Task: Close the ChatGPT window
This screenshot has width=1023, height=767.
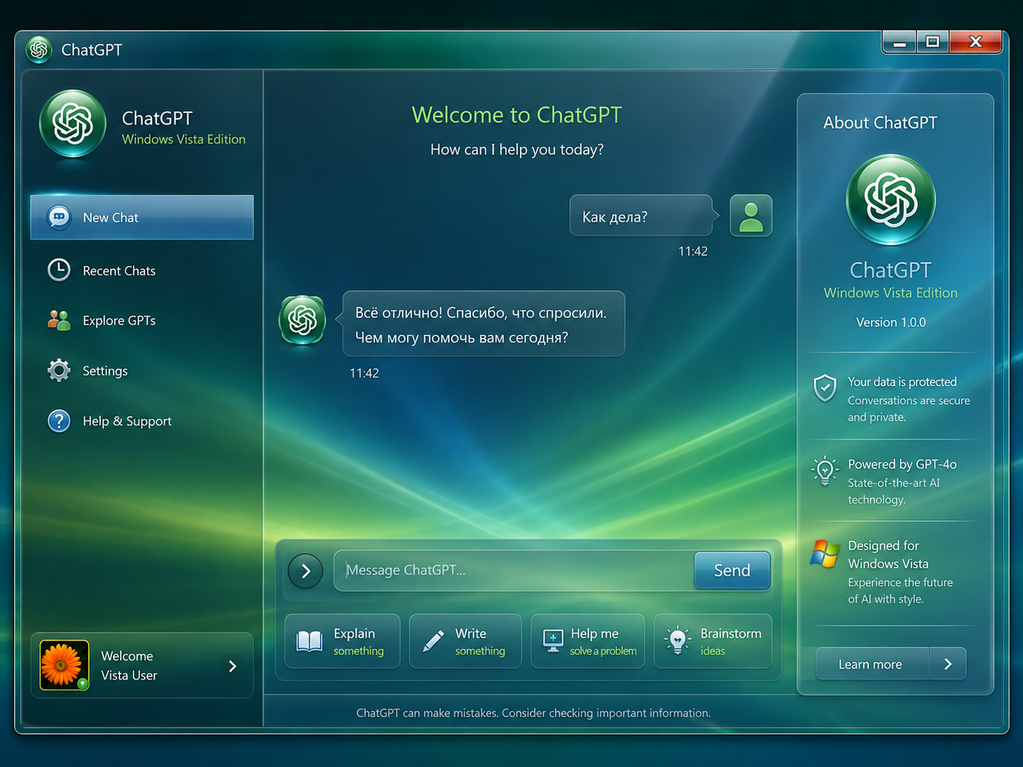Action: [x=976, y=42]
